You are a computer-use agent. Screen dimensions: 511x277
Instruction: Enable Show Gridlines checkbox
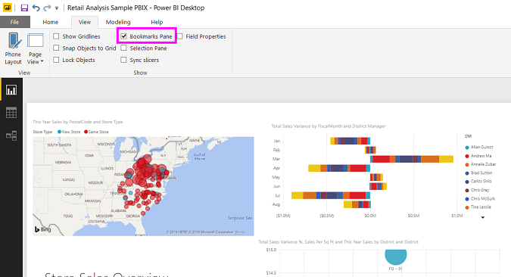[x=56, y=36]
